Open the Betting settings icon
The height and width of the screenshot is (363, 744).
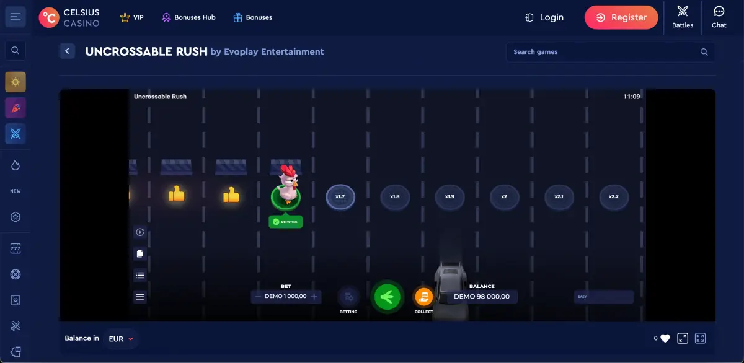pos(348,297)
